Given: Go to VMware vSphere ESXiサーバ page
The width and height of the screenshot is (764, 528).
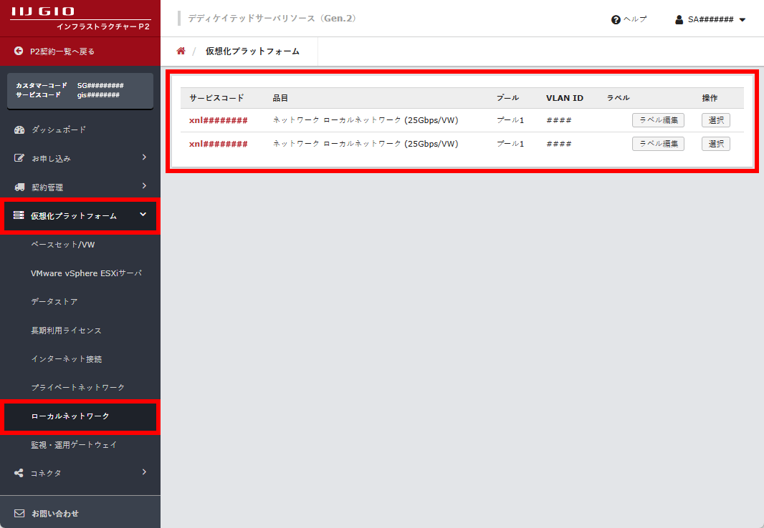Looking at the screenshot, I should tap(86, 273).
